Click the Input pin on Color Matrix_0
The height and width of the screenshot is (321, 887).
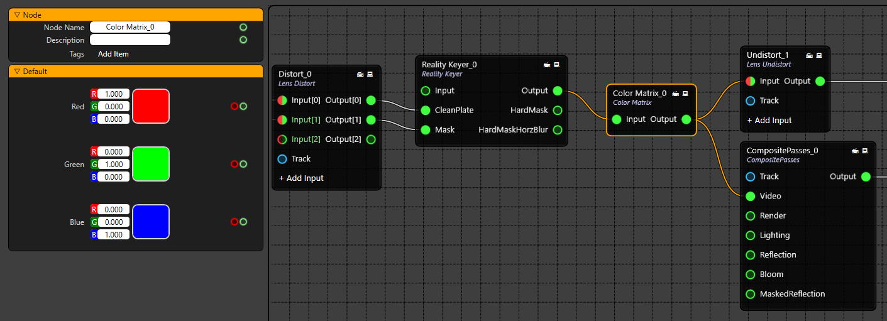click(x=617, y=119)
